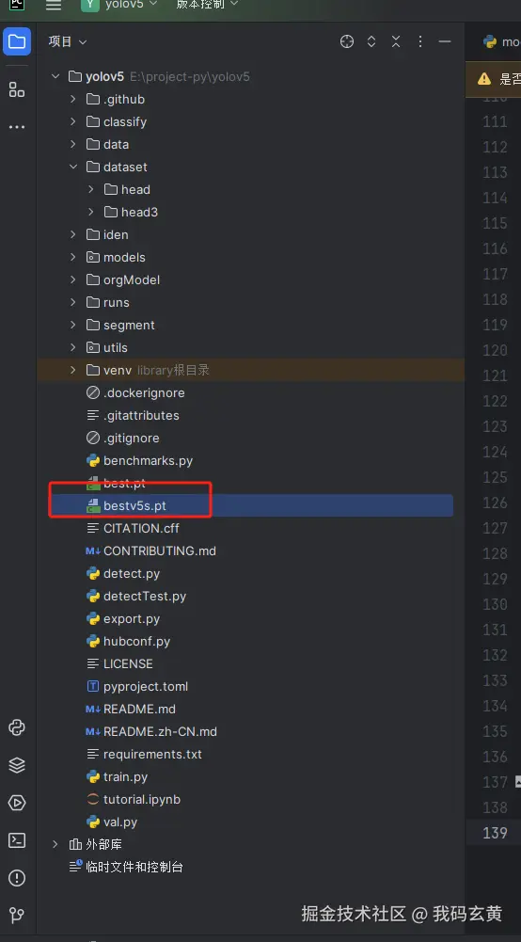Open the yolov5 project dropdown
The width and height of the screenshot is (521, 942).
(x=119, y=4)
